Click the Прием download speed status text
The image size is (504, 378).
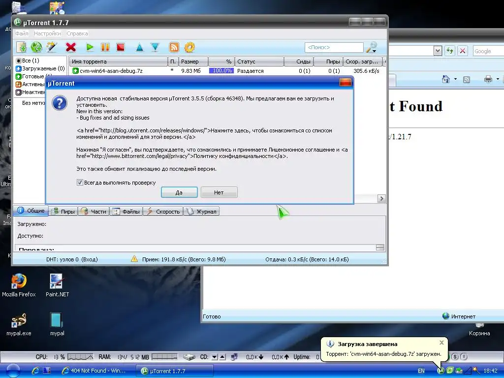(x=184, y=259)
